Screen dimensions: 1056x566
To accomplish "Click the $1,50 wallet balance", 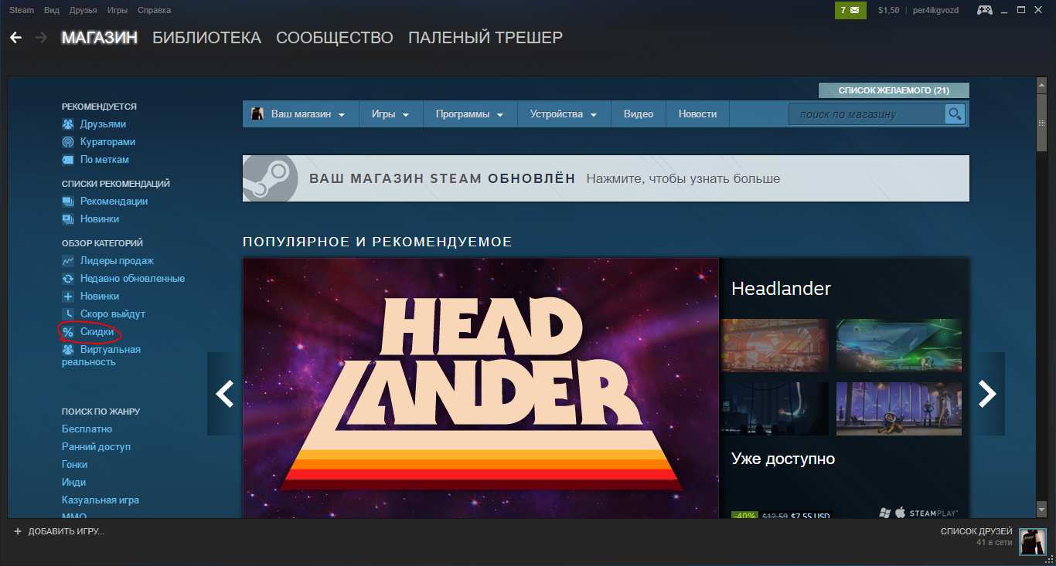I will point(888,10).
